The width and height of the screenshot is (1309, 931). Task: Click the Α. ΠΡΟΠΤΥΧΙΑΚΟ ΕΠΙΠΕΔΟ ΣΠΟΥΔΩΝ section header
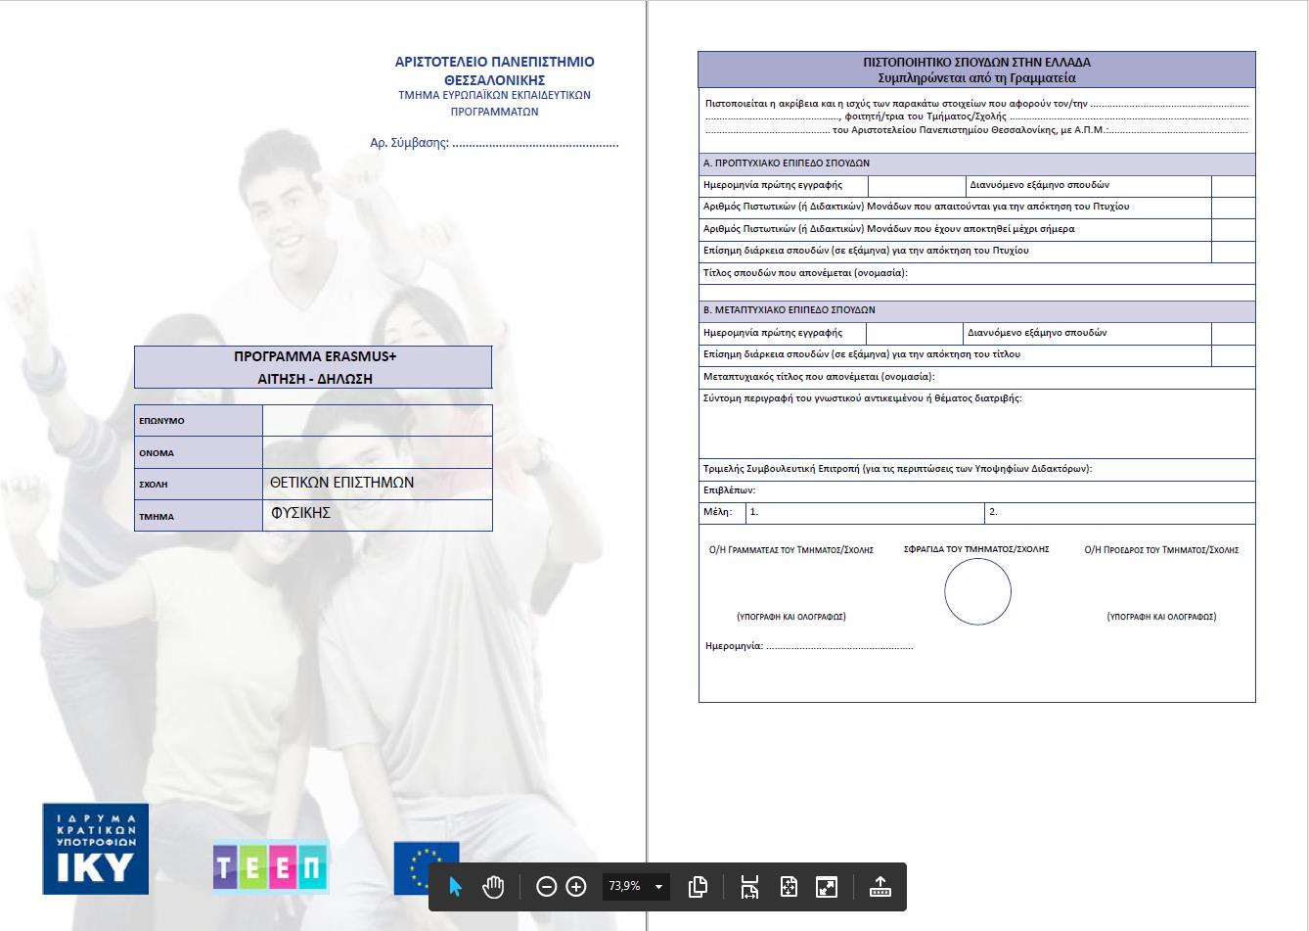click(976, 163)
